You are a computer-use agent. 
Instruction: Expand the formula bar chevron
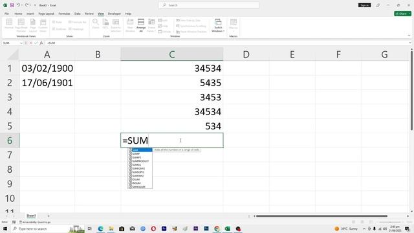pos(410,43)
